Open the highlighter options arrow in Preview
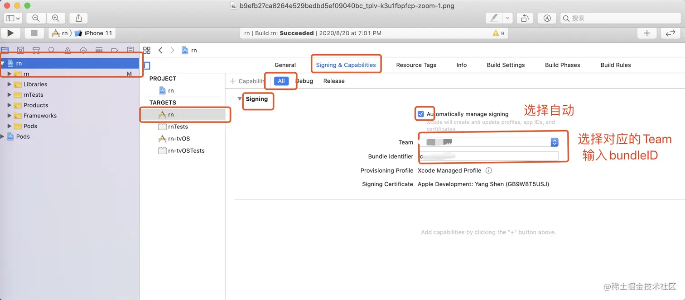 click(507, 18)
